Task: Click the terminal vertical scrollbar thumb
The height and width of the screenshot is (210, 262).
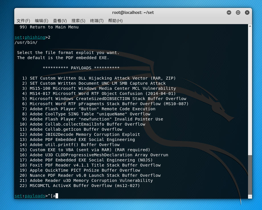Action: (250, 174)
